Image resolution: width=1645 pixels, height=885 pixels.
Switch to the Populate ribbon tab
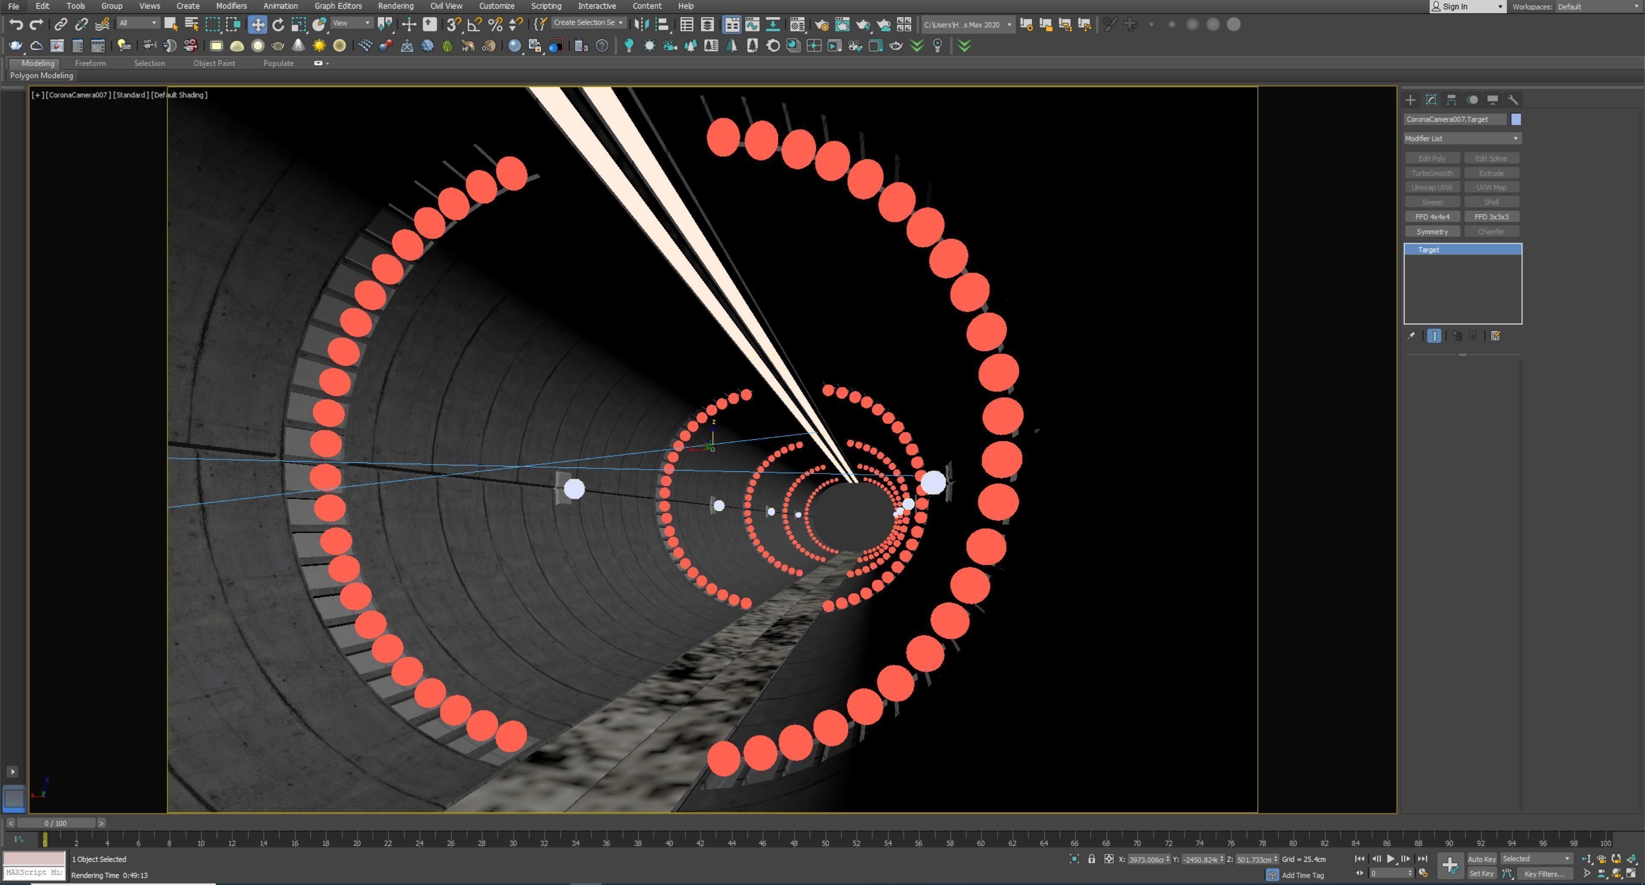[278, 63]
